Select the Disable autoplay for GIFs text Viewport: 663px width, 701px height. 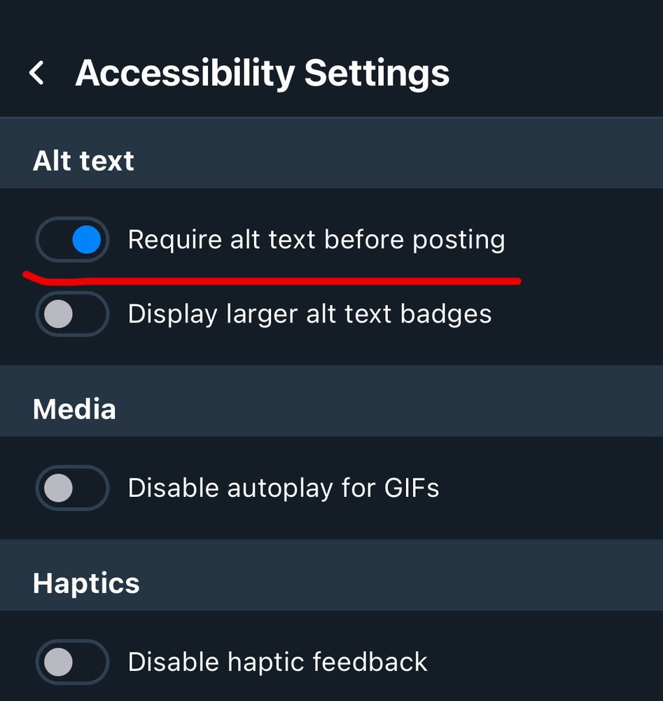click(x=284, y=487)
